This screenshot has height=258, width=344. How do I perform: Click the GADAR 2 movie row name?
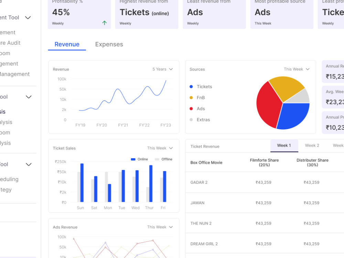coord(199,182)
